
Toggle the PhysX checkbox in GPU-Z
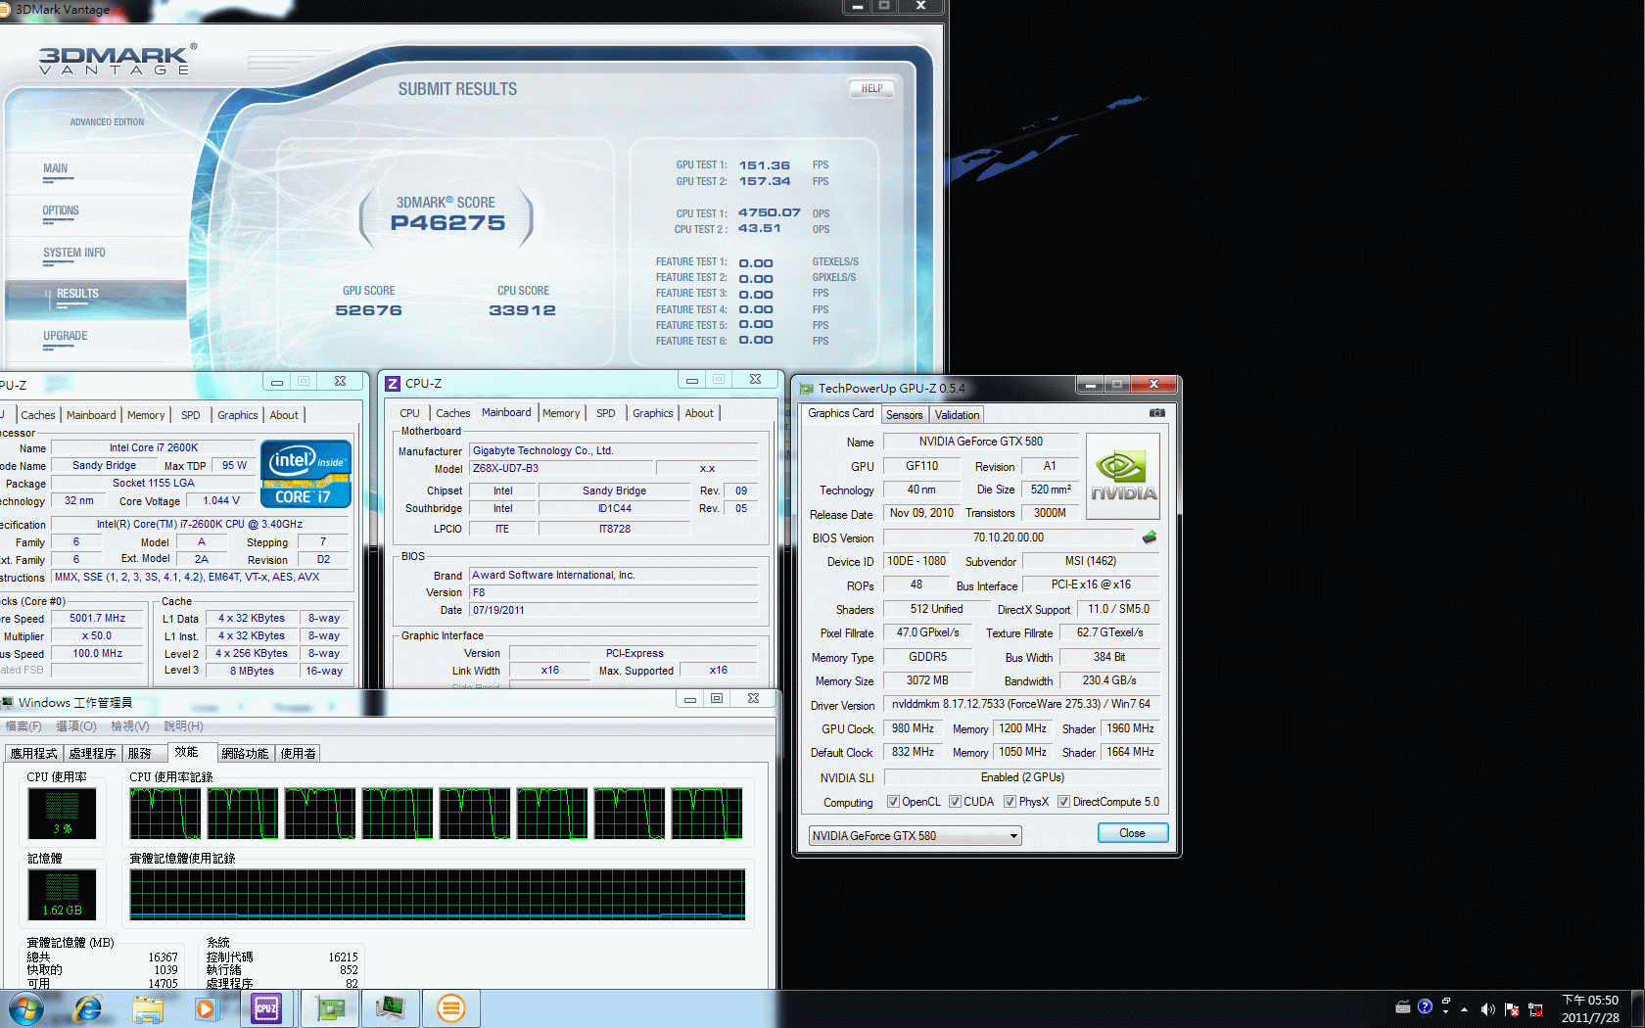point(1010,802)
